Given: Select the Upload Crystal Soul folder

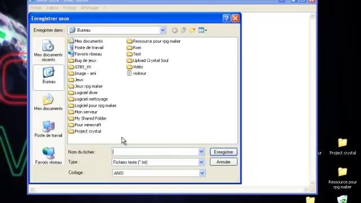Looking at the screenshot, I should [x=148, y=60].
